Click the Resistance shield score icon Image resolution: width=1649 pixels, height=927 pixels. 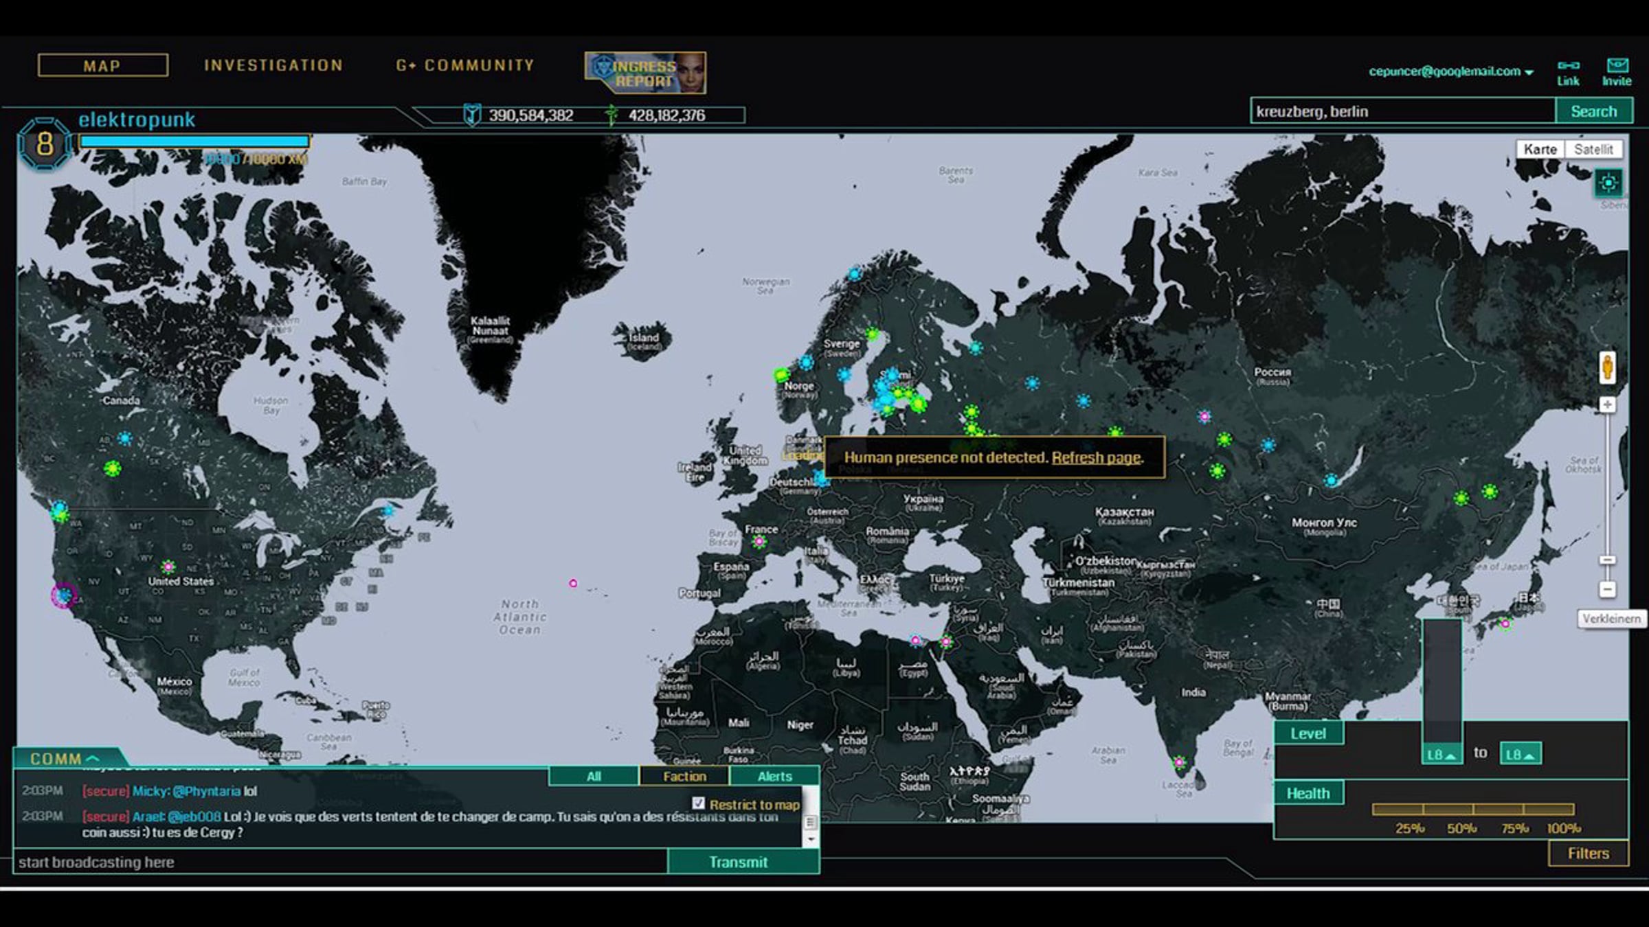[x=472, y=115]
